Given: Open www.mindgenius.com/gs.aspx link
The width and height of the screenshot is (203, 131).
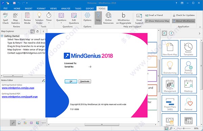Looking at the screenshot, I should pos(18,88).
